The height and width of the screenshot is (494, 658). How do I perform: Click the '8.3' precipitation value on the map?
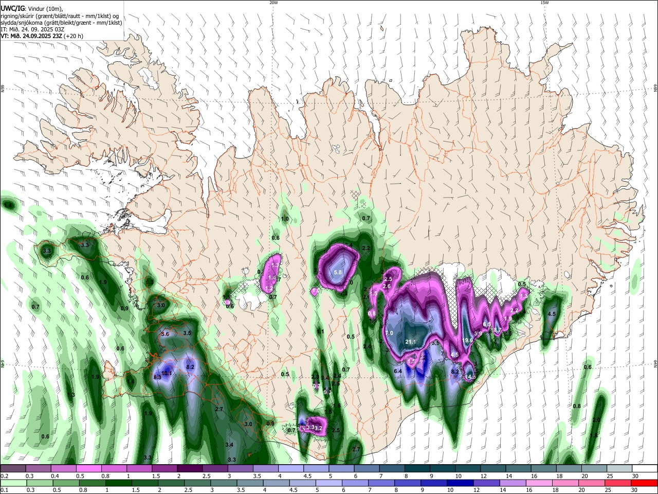(157, 378)
